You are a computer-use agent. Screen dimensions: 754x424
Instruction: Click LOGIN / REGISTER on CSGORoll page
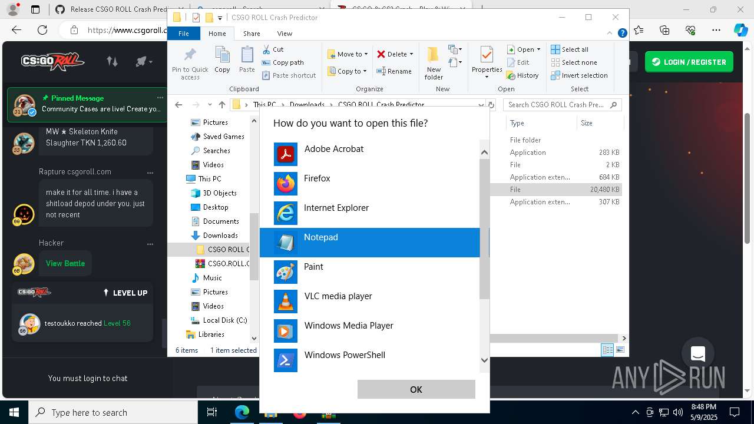click(689, 62)
